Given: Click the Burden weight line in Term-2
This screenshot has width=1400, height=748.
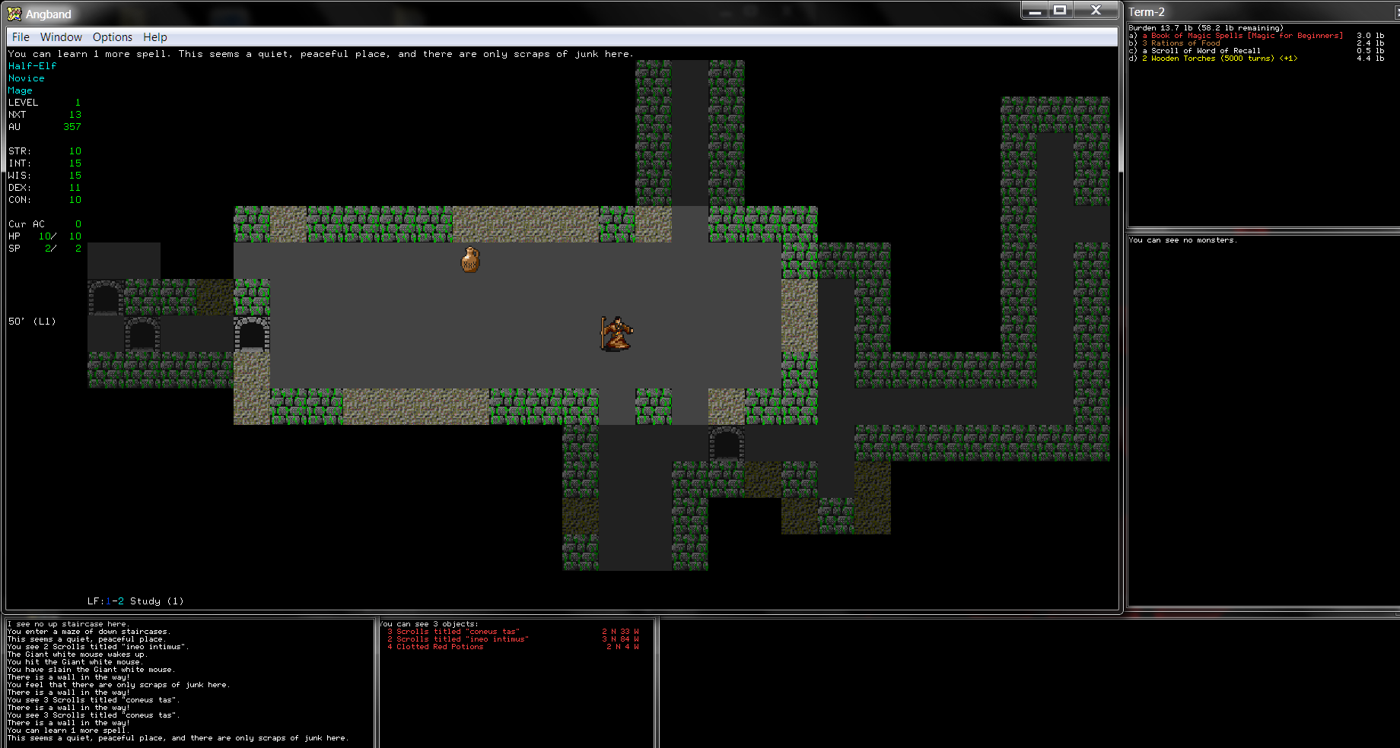Looking at the screenshot, I should coord(1206,28).
